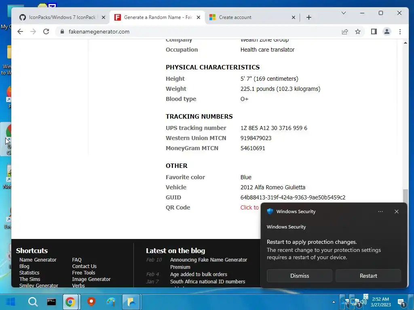Image resolution: width=414 pixels, height=310 pixels.
Task: Click the site lock icon
Action: (62, 31)
